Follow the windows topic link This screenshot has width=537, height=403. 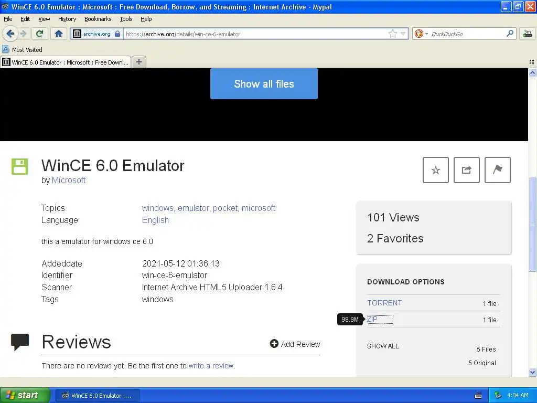(x=157, y=208)
